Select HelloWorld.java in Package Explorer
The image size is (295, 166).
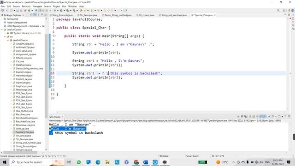tap(24, 76)
